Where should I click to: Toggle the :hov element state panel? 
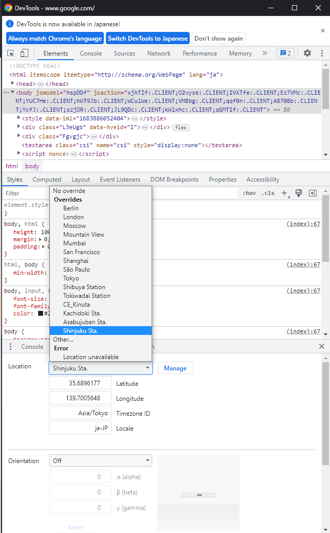pos(249,193)
